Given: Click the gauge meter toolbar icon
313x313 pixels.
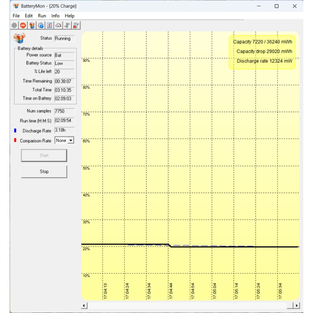Looking at the screenshot, I should pyautogui.click(x=58, y=25).
